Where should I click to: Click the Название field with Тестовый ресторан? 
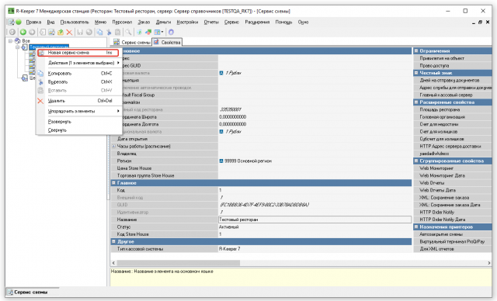pyautogui.click(x=315, y=220)
